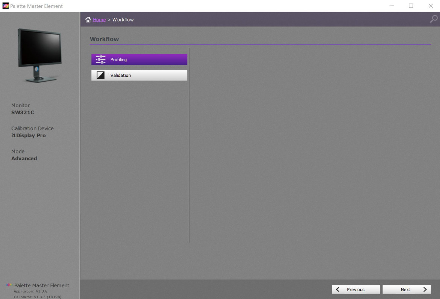This screenshot has height=299, width=440.
Task: Click the house icon in breadcrumb
Action: click(88, 20)
